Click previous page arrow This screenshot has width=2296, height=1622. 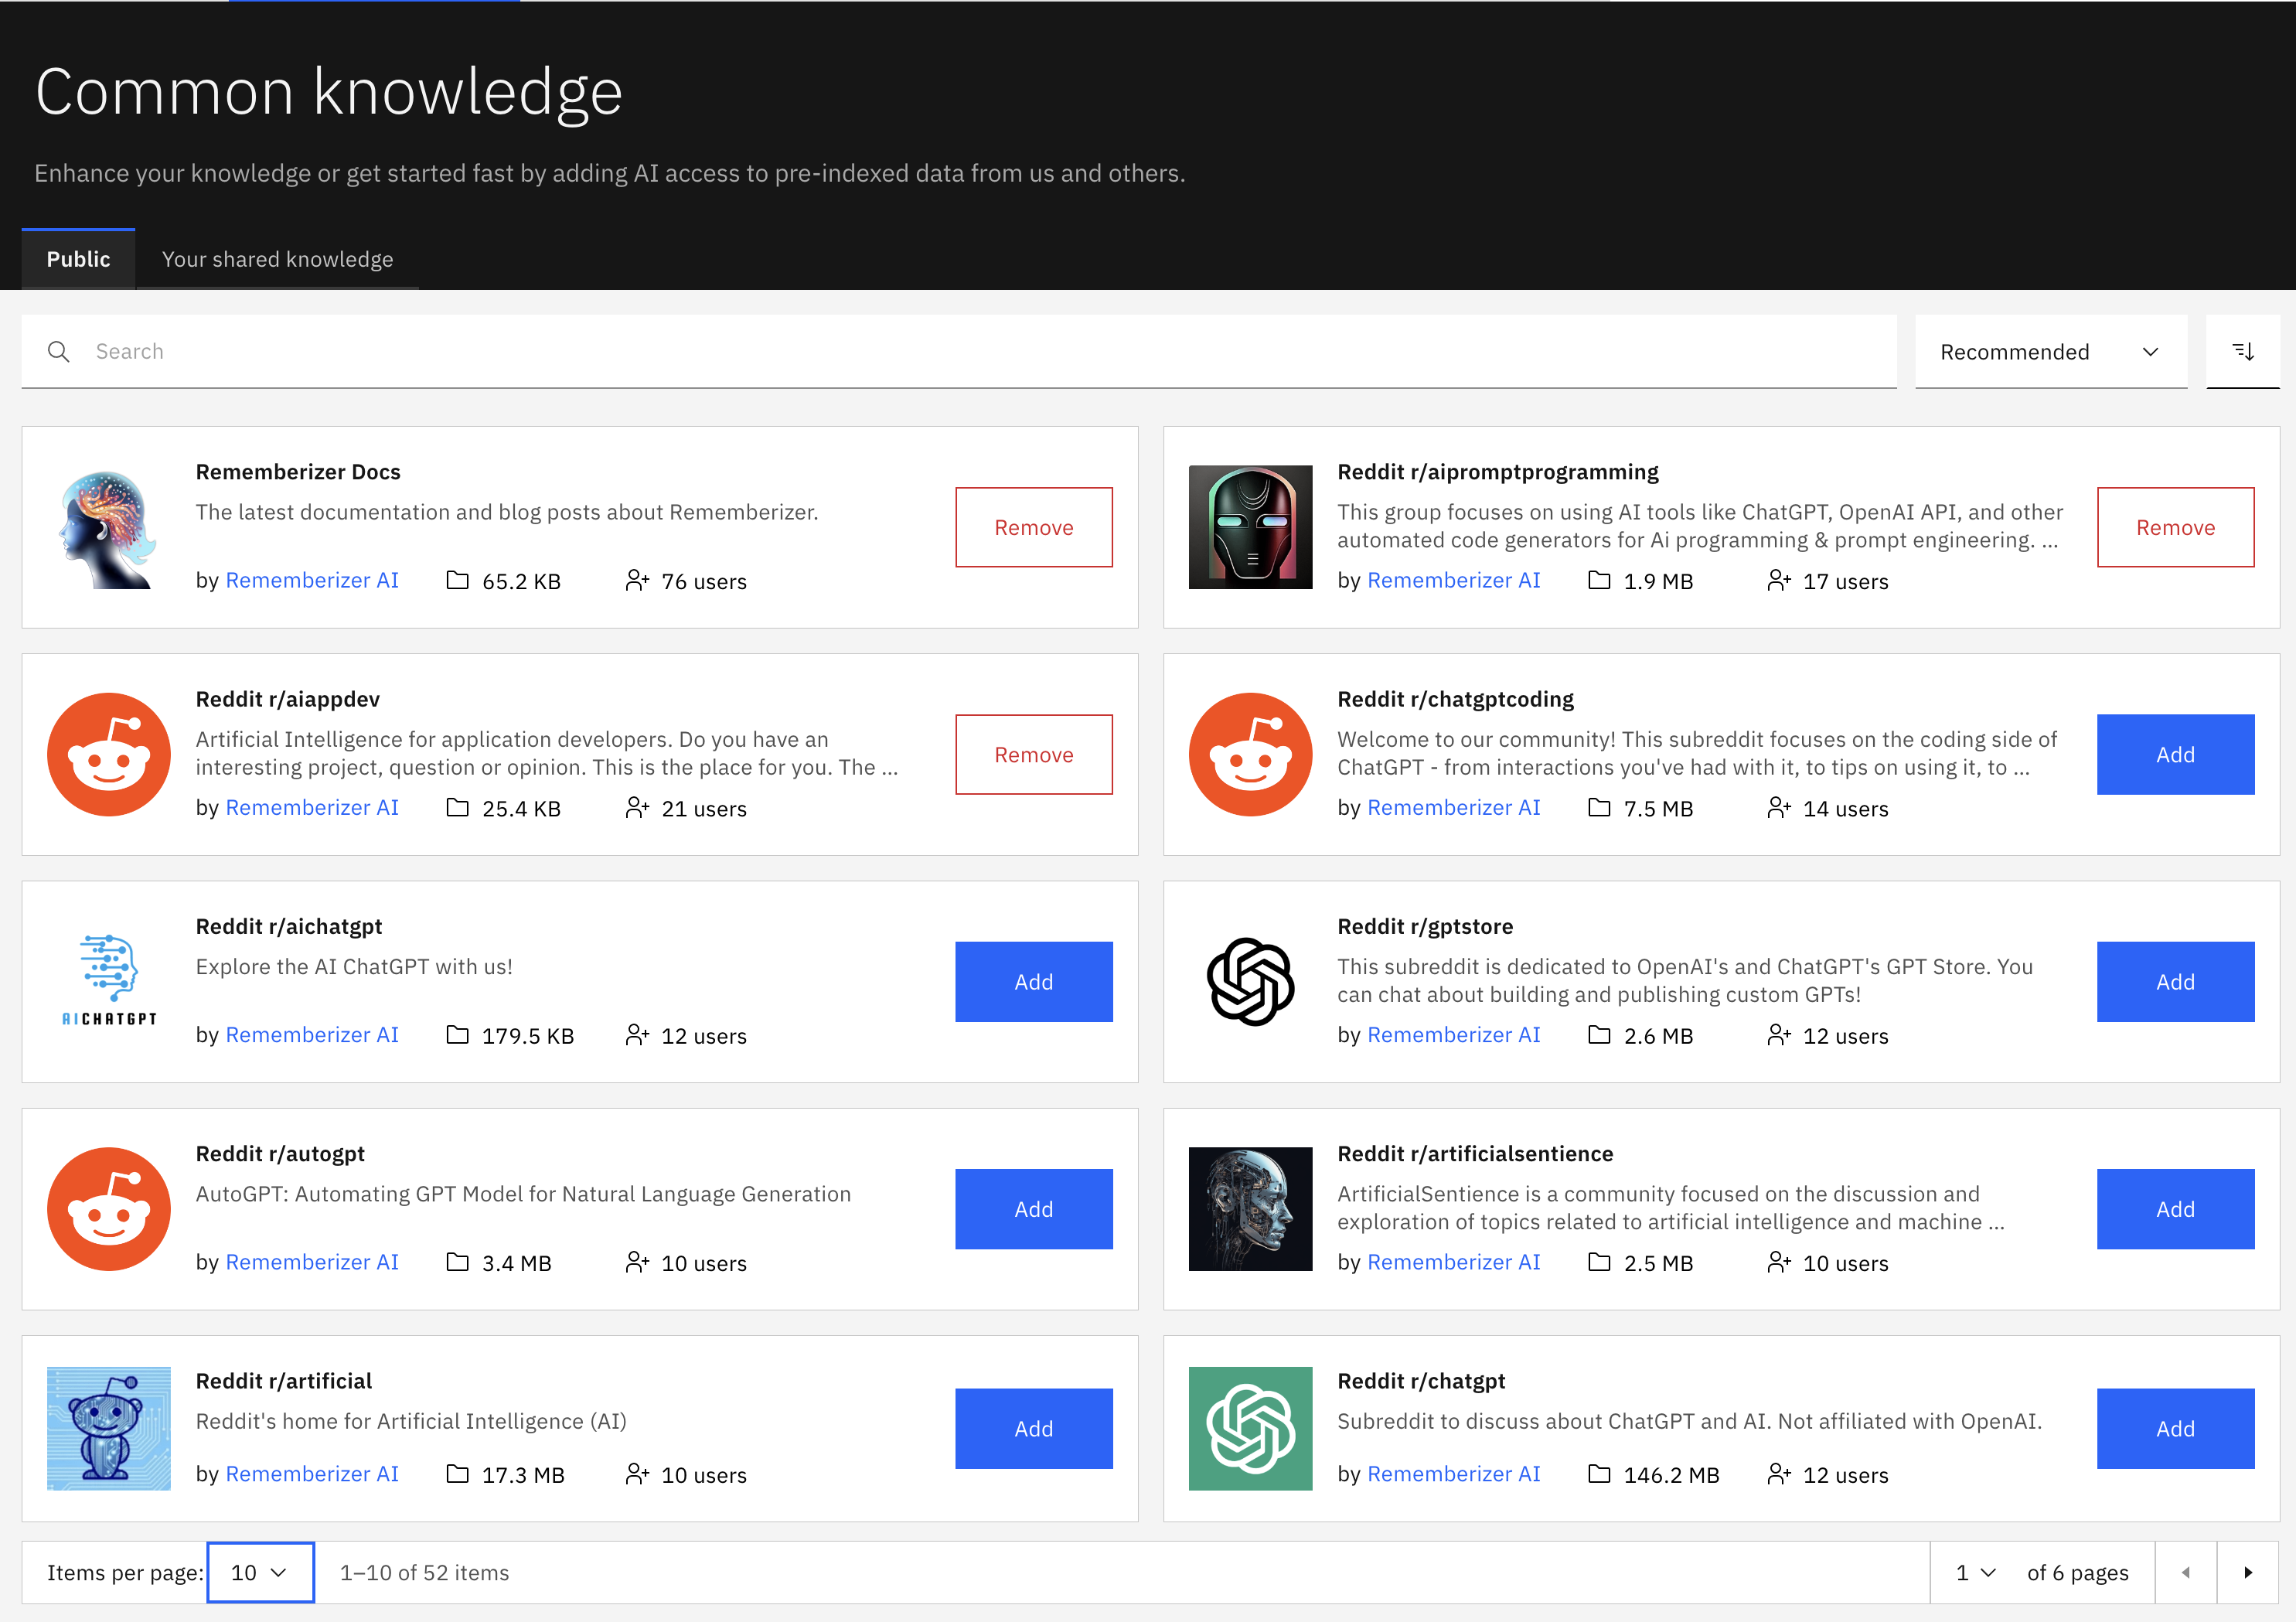coord(2185,1572)
